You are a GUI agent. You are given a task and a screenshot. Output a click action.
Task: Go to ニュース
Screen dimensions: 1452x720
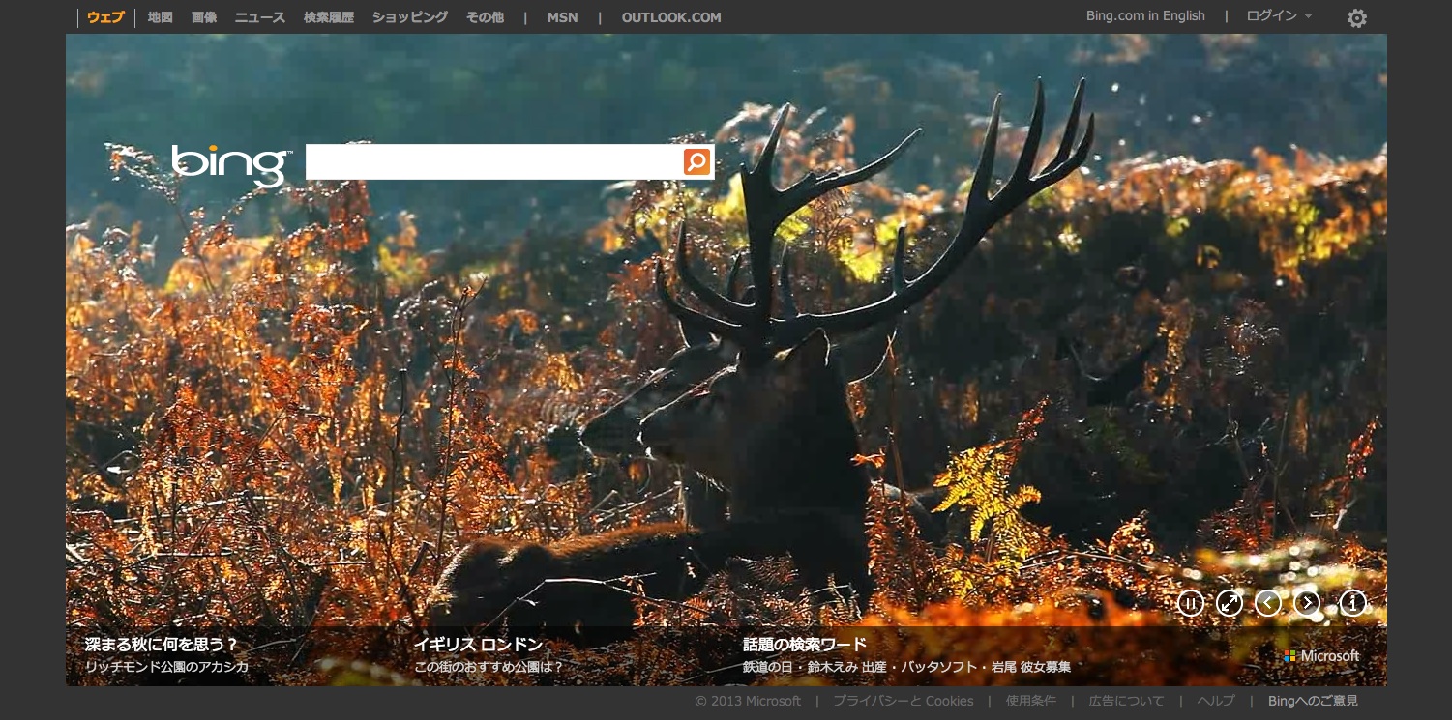pos(260,17)
